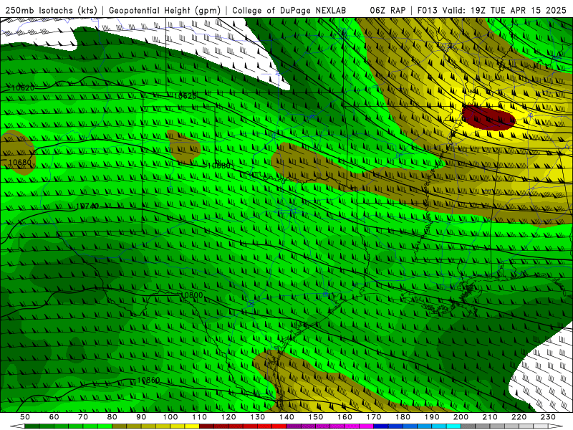Click the 140 knot color scale label
The height and width of the screenshot is (430, 573).
click(286, 417)
